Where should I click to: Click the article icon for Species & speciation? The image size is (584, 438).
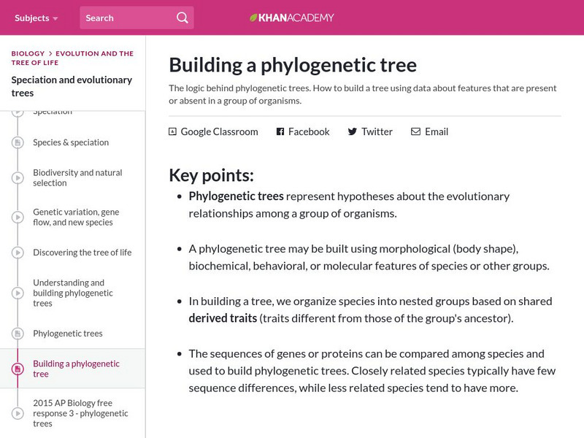(x=16, y=142)
